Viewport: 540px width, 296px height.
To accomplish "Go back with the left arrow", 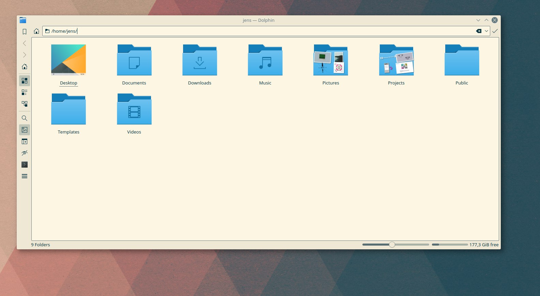I will click(x=25, y=43).
